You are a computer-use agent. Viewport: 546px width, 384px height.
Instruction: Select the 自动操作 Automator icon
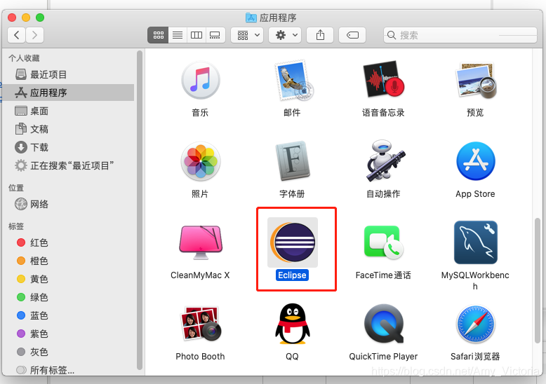pyautogui.click(x=385, y=160)
